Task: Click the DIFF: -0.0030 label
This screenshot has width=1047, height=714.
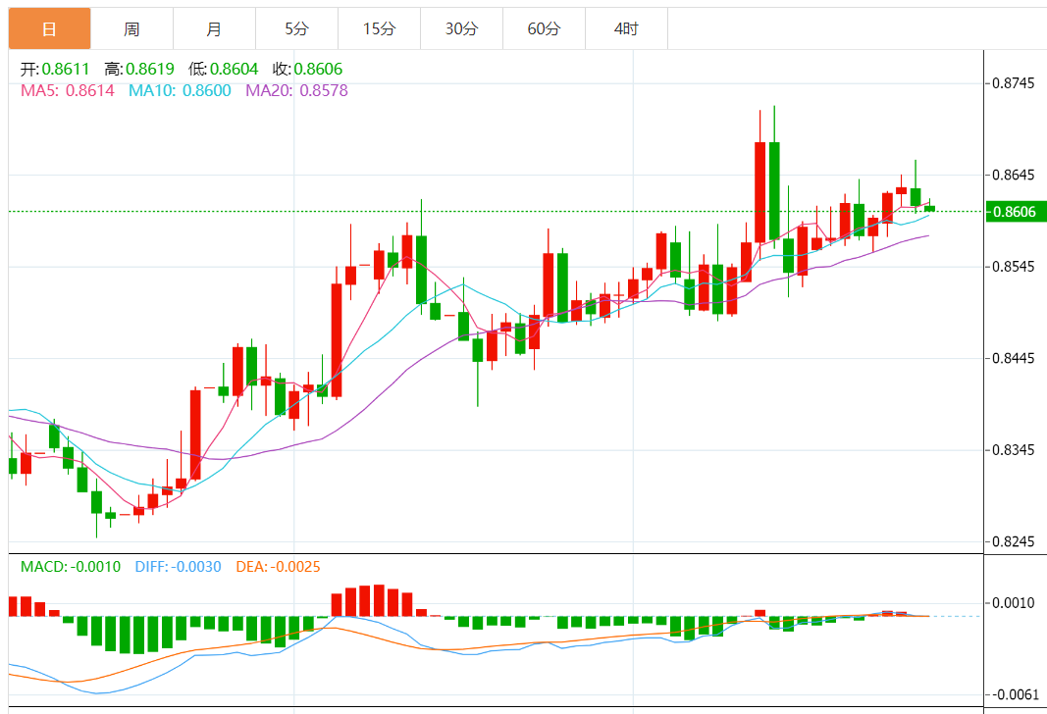Action: (178, 567)
